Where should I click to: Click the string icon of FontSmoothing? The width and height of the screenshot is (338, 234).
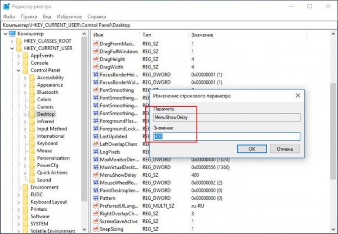[96, 90]
